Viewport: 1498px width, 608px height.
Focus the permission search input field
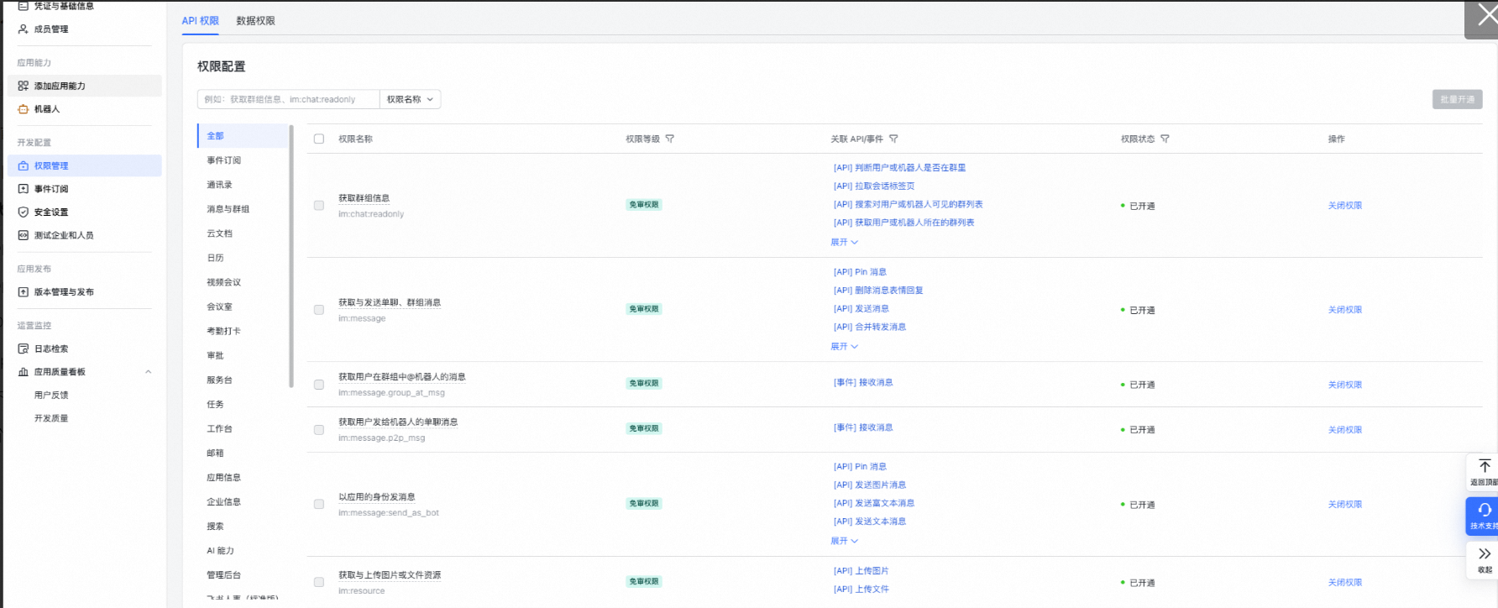tap(288, 99)
